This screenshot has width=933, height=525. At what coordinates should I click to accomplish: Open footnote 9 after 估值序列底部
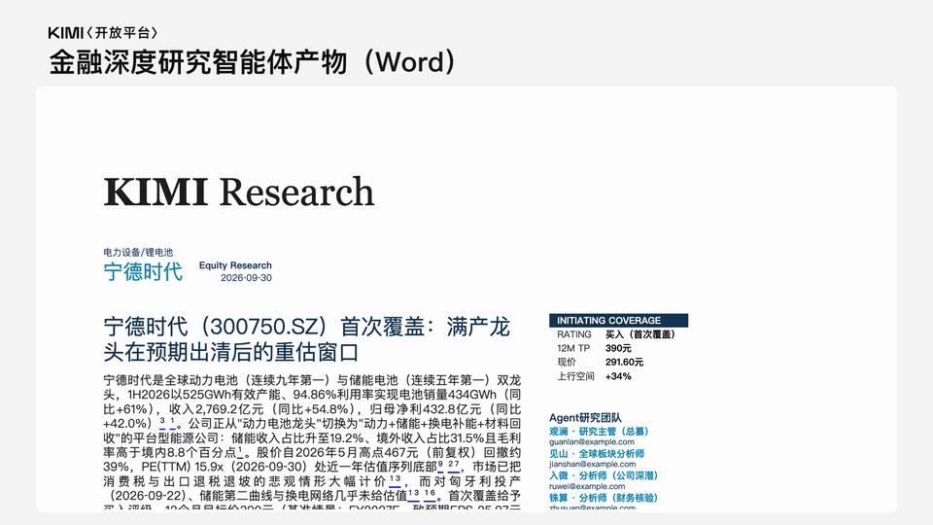point(440,465)
